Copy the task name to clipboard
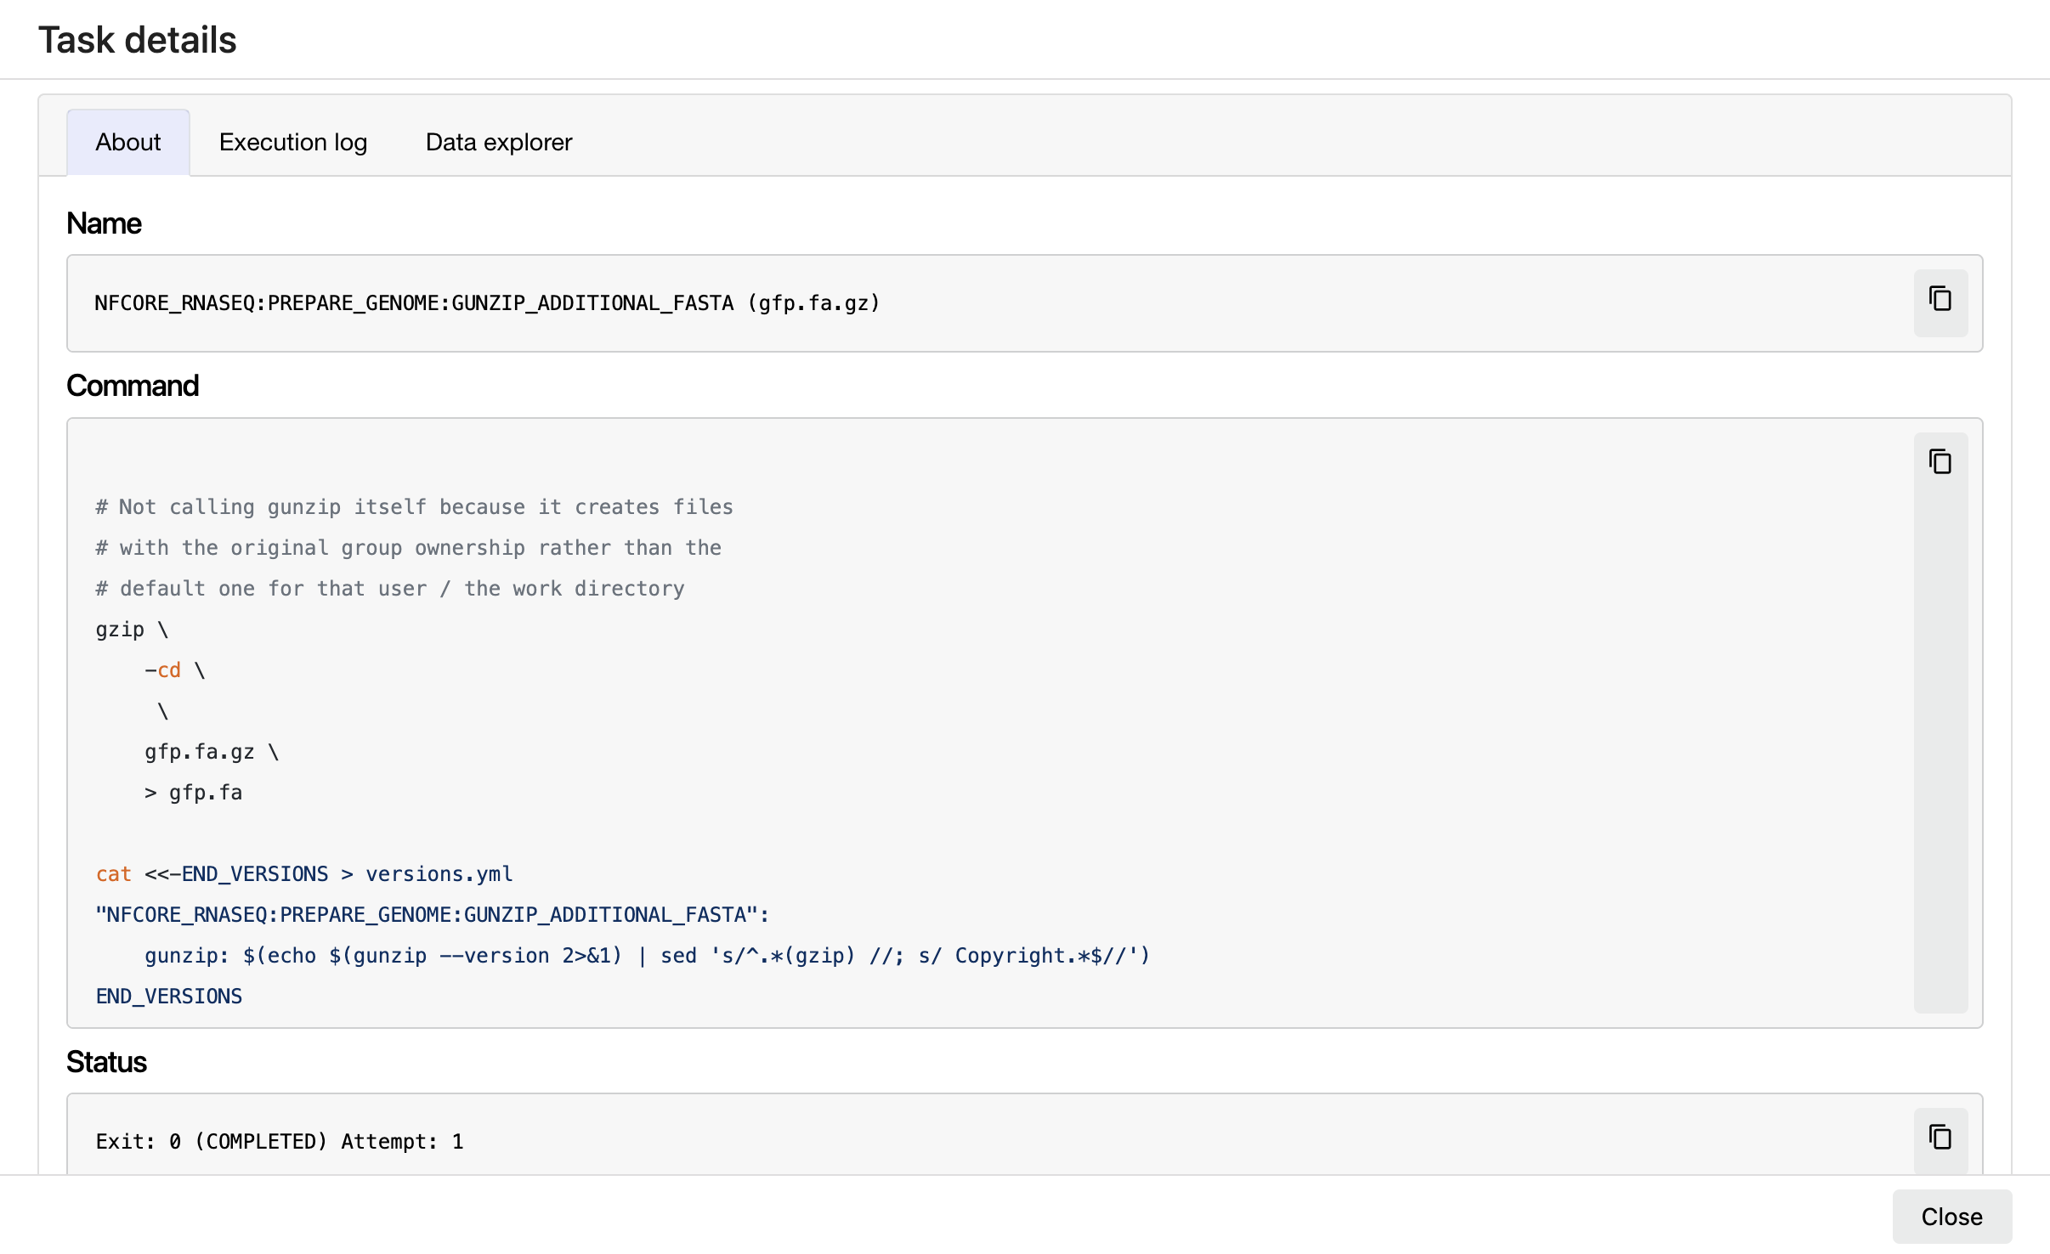 (1940, 300)
